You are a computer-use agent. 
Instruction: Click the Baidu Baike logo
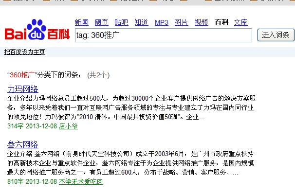click(37, 30)
